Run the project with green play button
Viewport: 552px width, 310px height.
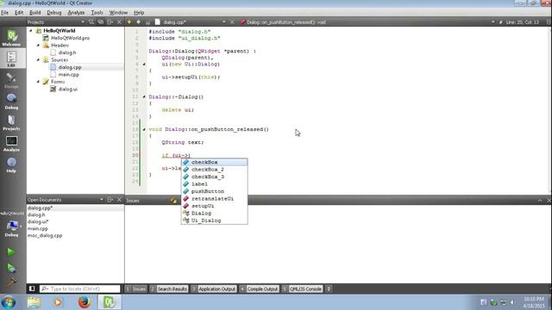click(x=11, y=252)
